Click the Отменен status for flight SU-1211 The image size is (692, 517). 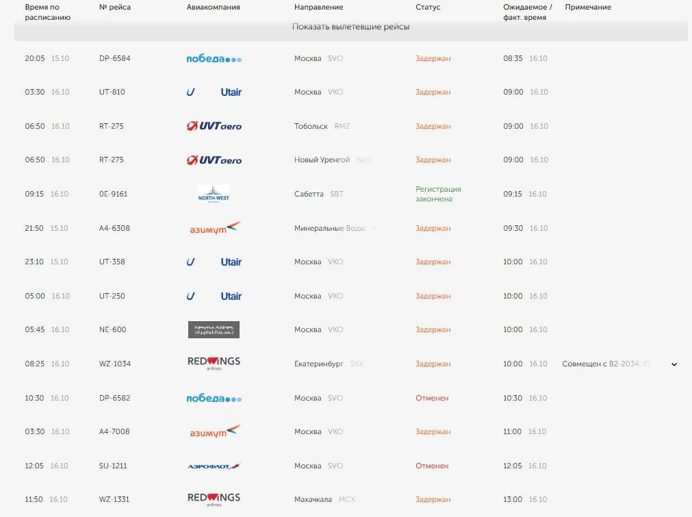432,466
